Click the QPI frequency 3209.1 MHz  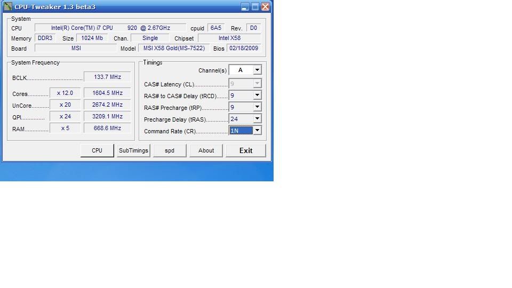(x=107, y=117)
